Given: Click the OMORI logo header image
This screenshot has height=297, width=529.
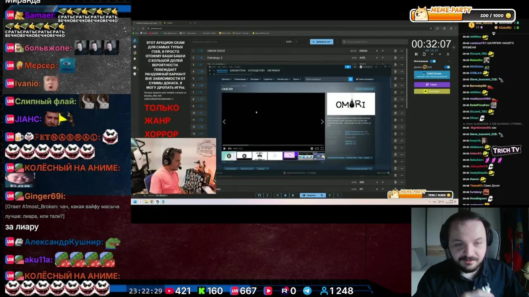Looking at the screenshot, I should (x=351, y=104).
